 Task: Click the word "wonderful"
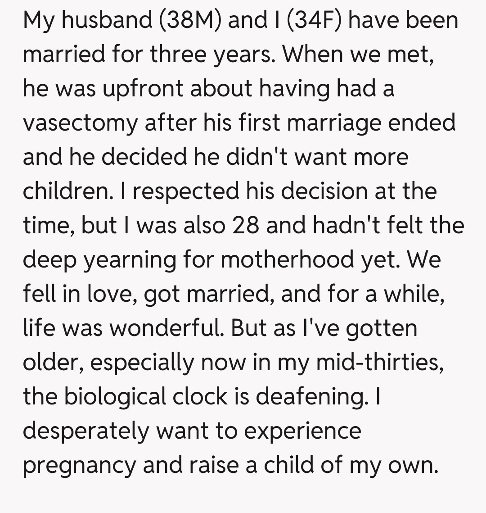(167, 328)
